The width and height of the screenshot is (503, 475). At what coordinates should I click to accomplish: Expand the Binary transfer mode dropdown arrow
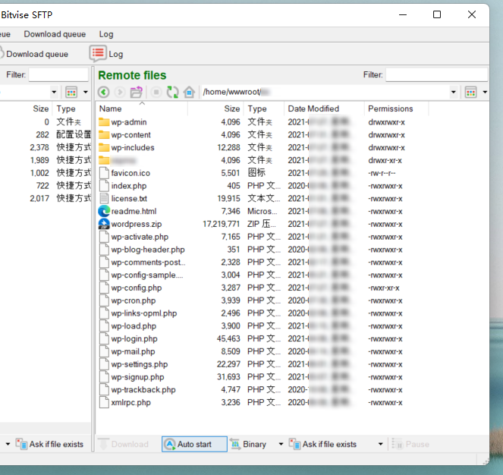[x=281, y=444]
